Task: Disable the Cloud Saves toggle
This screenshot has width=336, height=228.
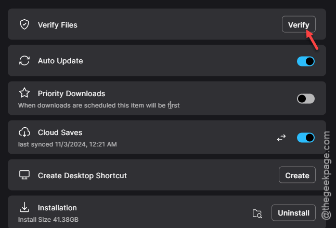Action: pos(306,138)
